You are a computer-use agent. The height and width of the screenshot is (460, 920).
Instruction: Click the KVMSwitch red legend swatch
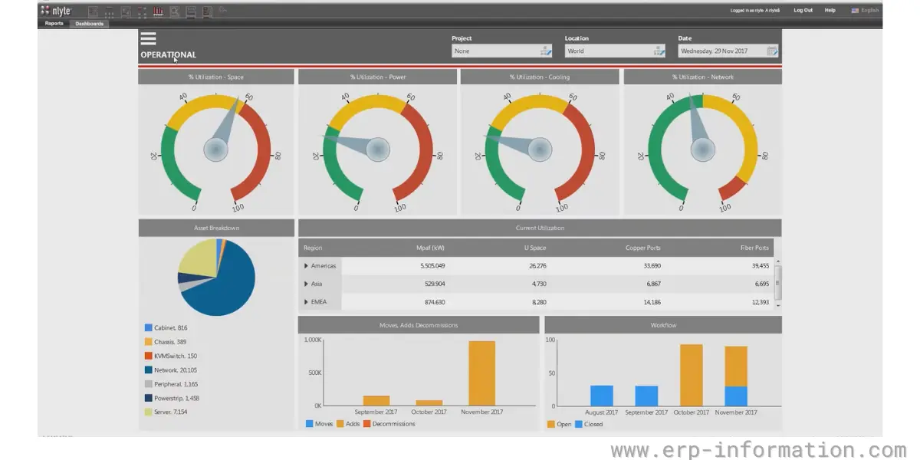coord(148,356)
